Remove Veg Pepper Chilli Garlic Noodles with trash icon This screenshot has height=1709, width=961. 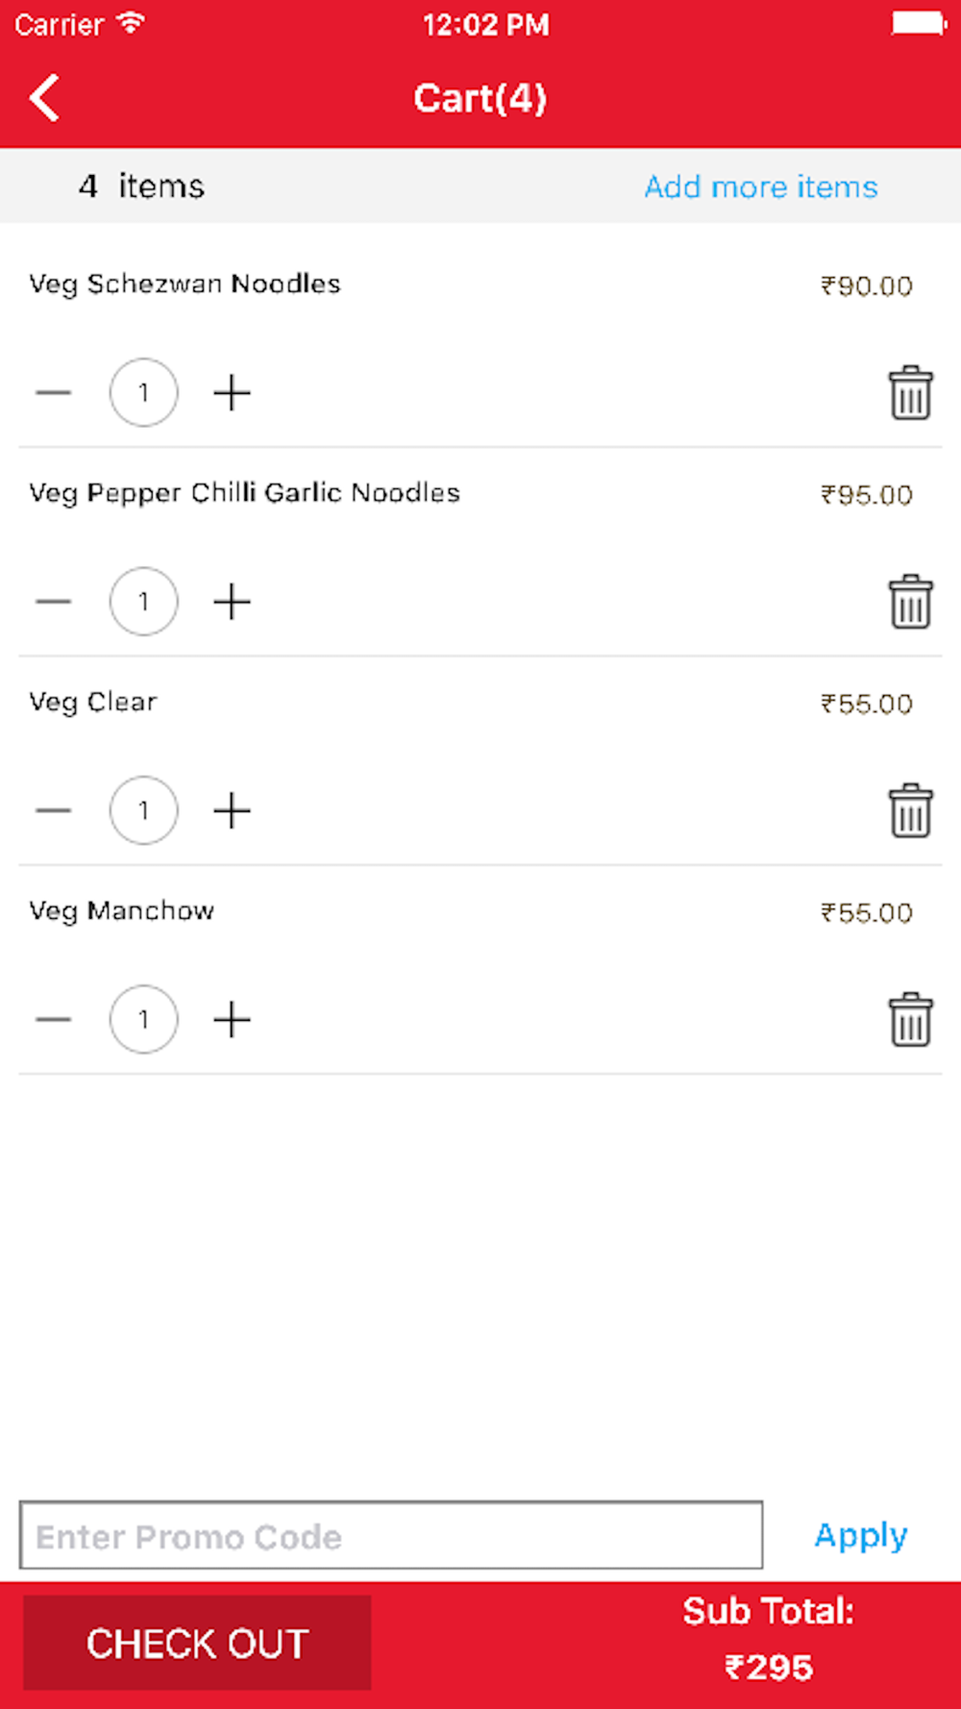(x=910, y=601)
